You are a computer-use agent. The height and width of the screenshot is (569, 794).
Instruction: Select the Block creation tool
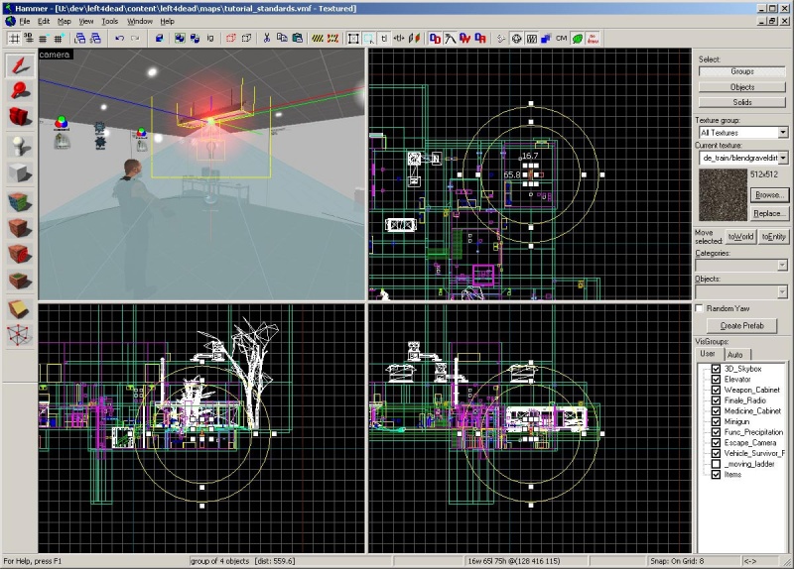20,172
